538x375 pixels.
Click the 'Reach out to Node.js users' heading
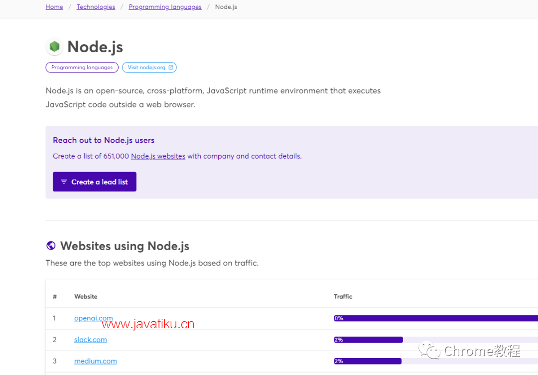[104, 140]
